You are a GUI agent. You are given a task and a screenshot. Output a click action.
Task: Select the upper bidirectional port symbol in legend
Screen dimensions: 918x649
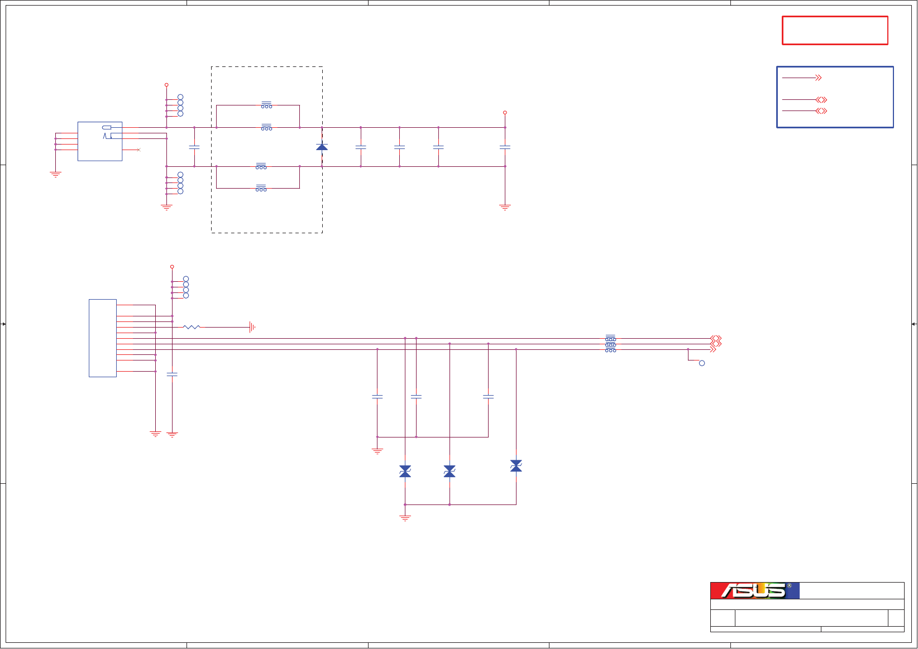pyautogui.click(x=821, y=100)
